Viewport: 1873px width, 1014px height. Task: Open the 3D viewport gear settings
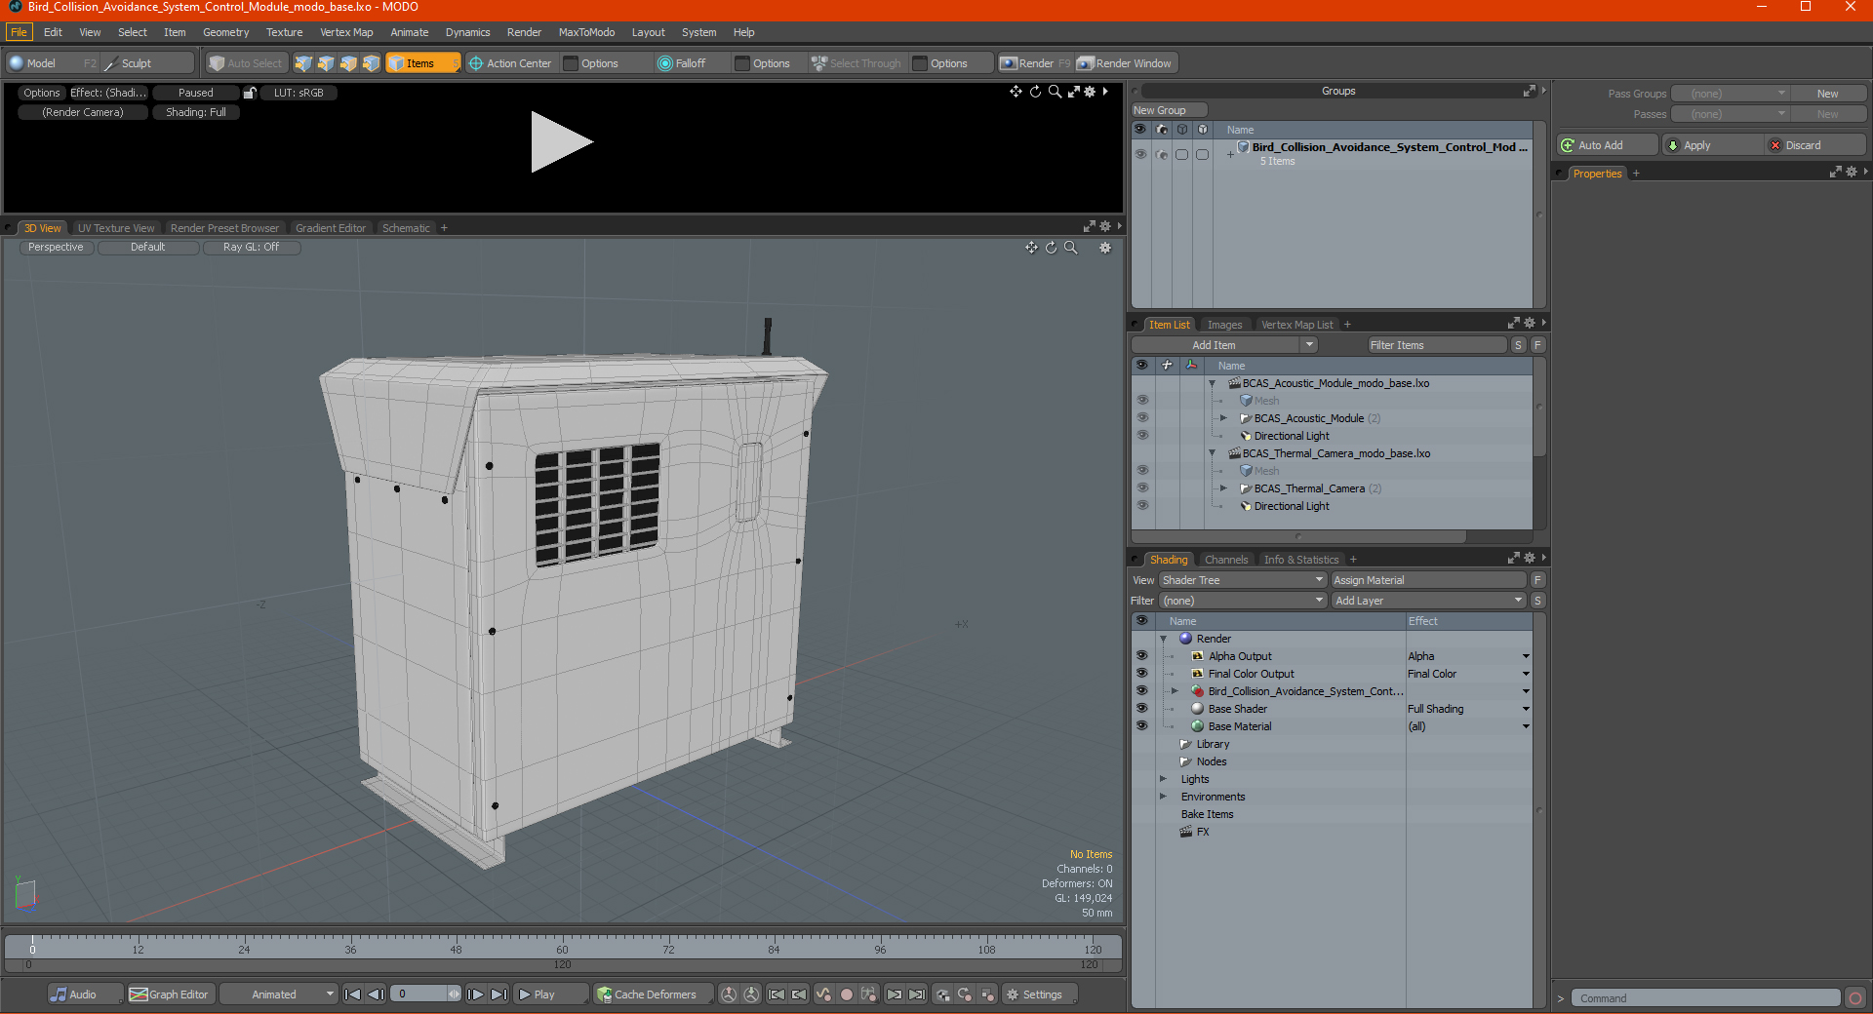point(1105,248)
